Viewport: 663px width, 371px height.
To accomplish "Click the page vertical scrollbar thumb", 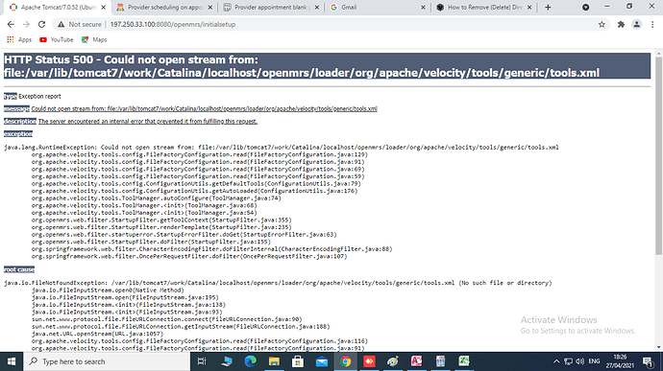I will 658,156.
